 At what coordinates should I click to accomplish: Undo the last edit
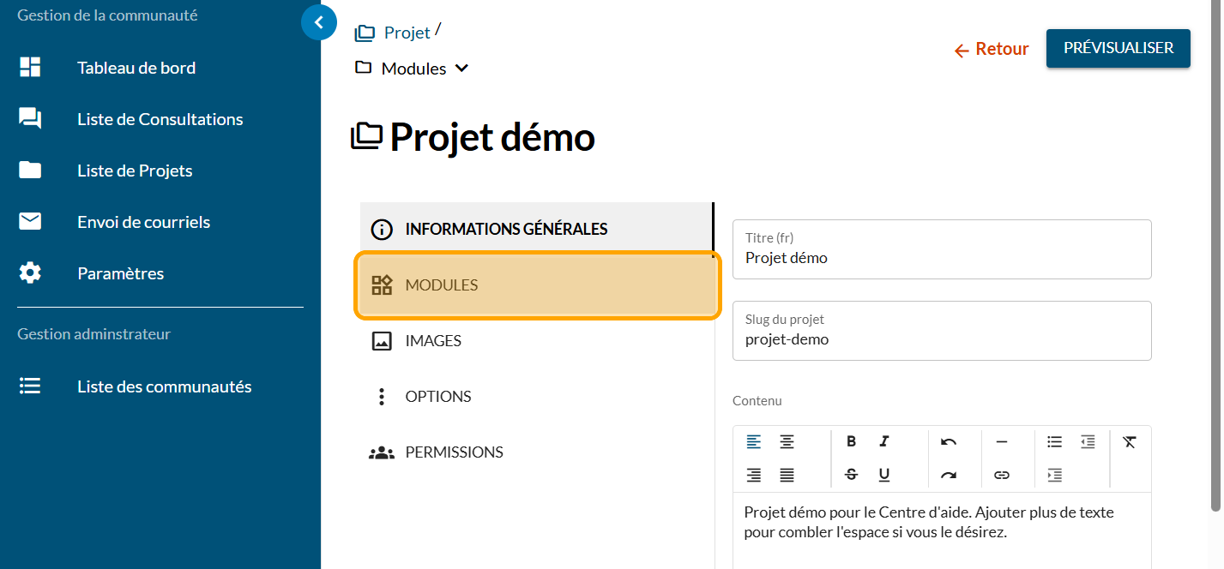click(x=948, y=442)
